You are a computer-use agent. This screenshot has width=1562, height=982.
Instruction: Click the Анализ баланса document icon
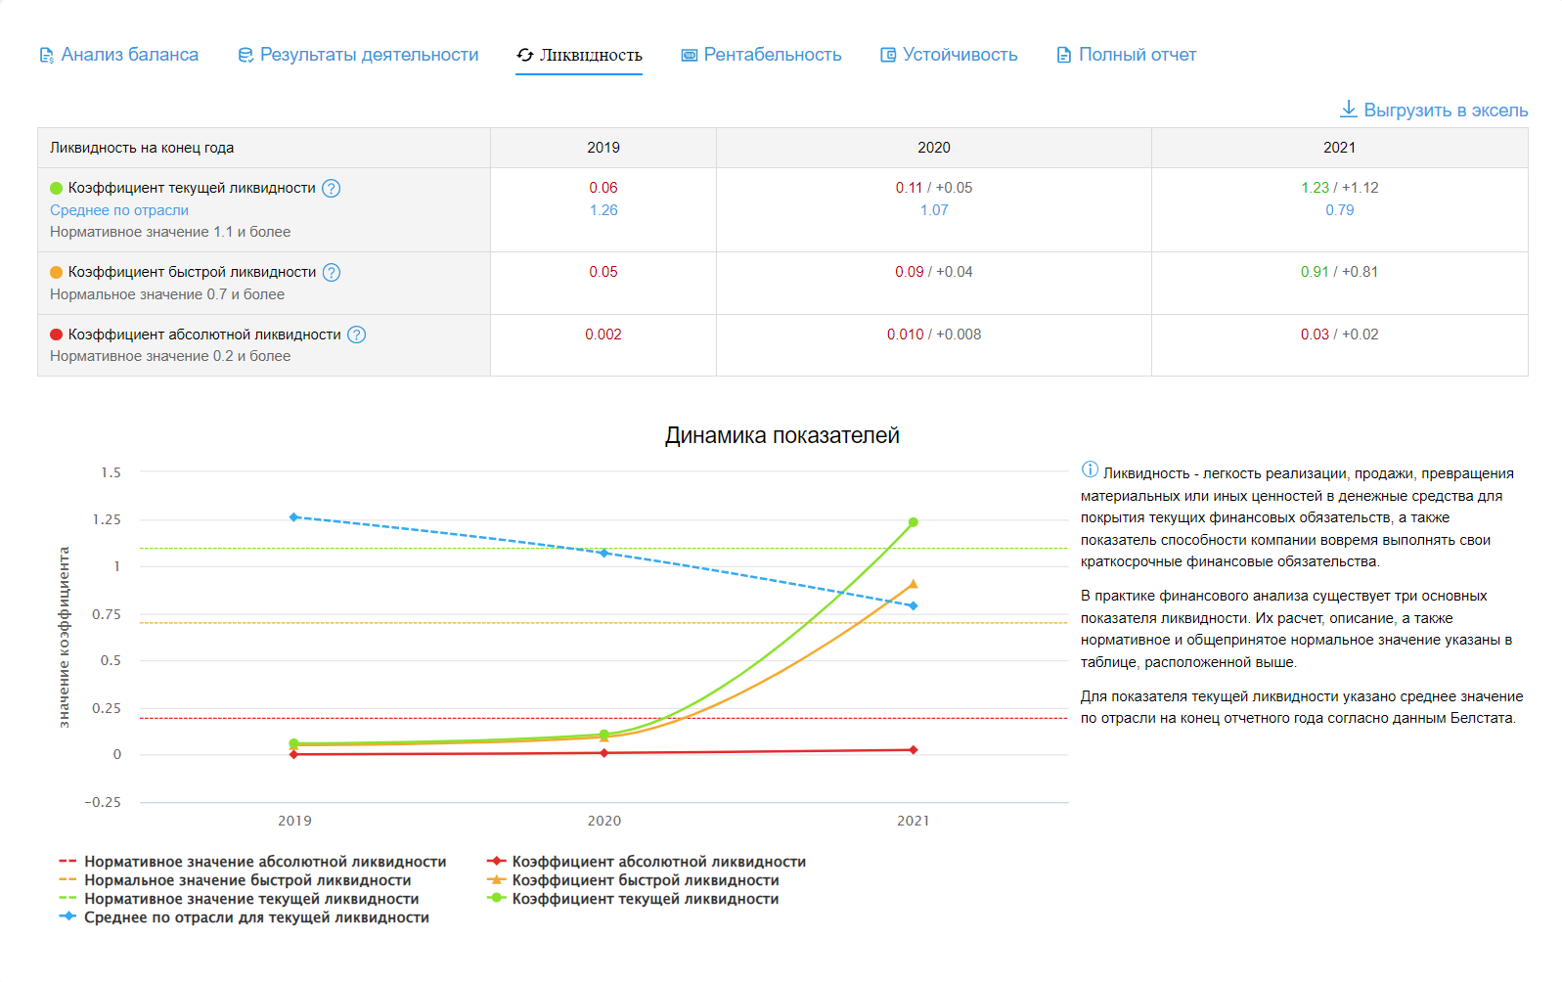click(x=46, y=56)
